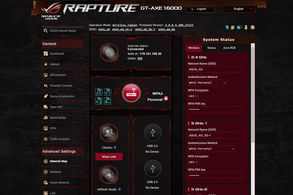Viewport: 293px width, 195px height.
Task: Open 5 GHz-1 Authentication Method dropdown
Action: [211, 149]
